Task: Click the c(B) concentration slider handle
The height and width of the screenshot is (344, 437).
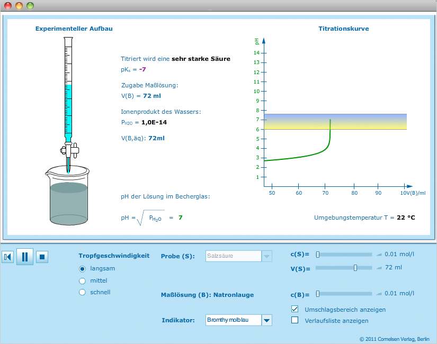Action: [x=318, y=293]
